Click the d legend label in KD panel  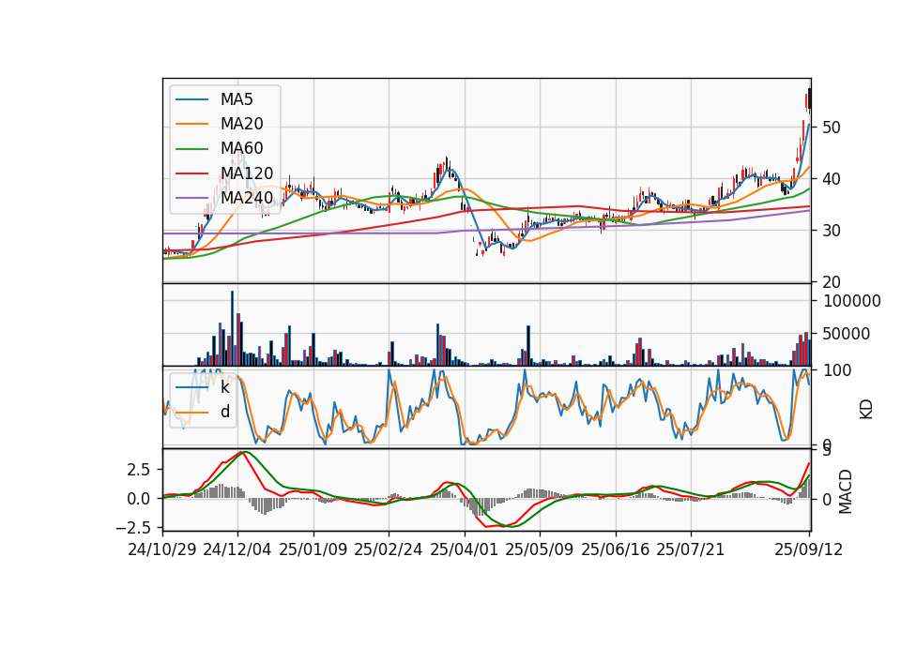click(225, 412)
